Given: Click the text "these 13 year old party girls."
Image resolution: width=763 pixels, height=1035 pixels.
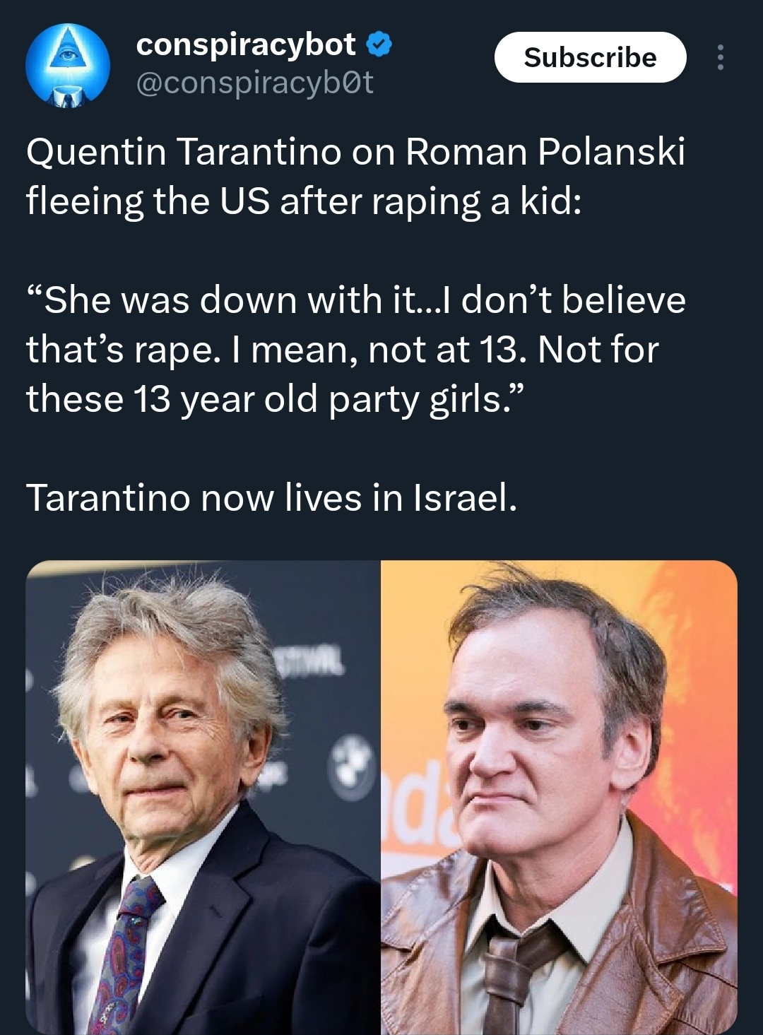Looking at the screenshot, I should 276,399.
